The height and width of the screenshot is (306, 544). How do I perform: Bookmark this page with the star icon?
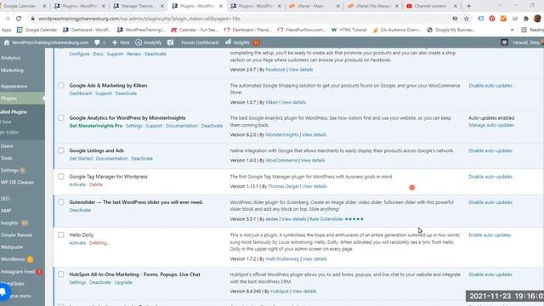pyautogui.click(x=467, y=19)
